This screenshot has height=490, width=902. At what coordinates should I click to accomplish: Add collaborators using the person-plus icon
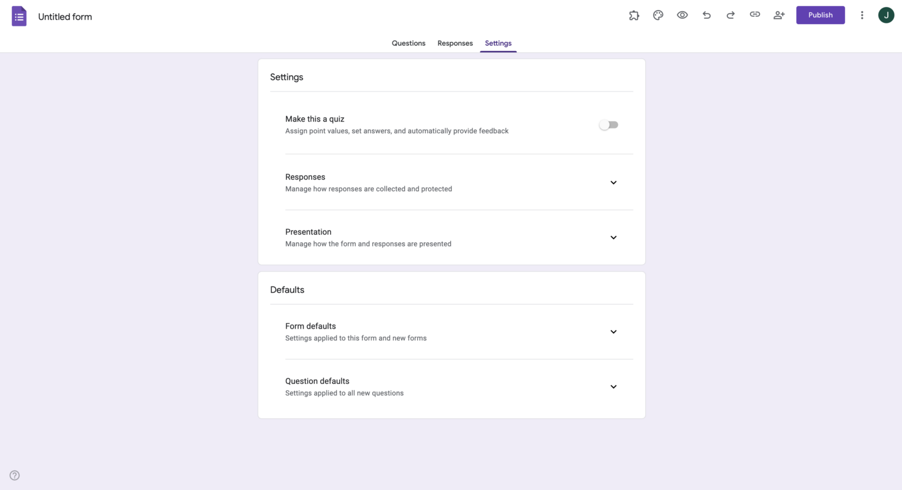779,15
